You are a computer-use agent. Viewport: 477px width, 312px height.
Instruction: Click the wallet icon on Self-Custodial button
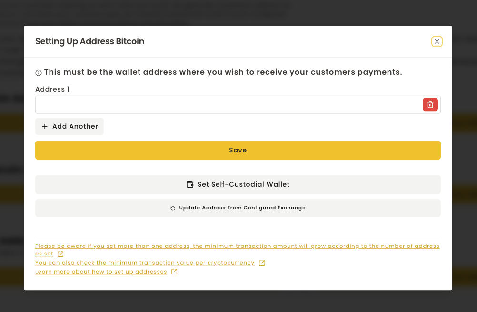click(190, 184)
